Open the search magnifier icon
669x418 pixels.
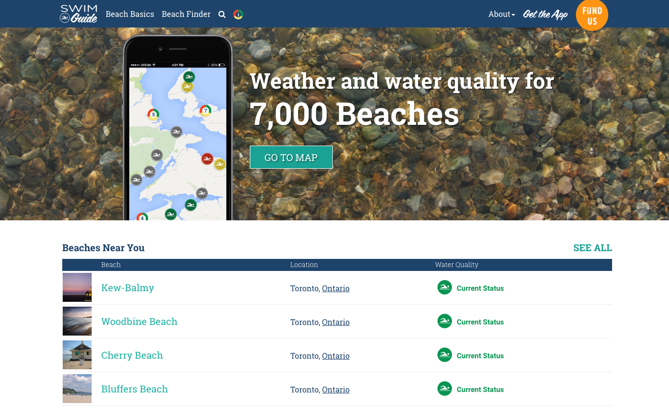[222, 14]
